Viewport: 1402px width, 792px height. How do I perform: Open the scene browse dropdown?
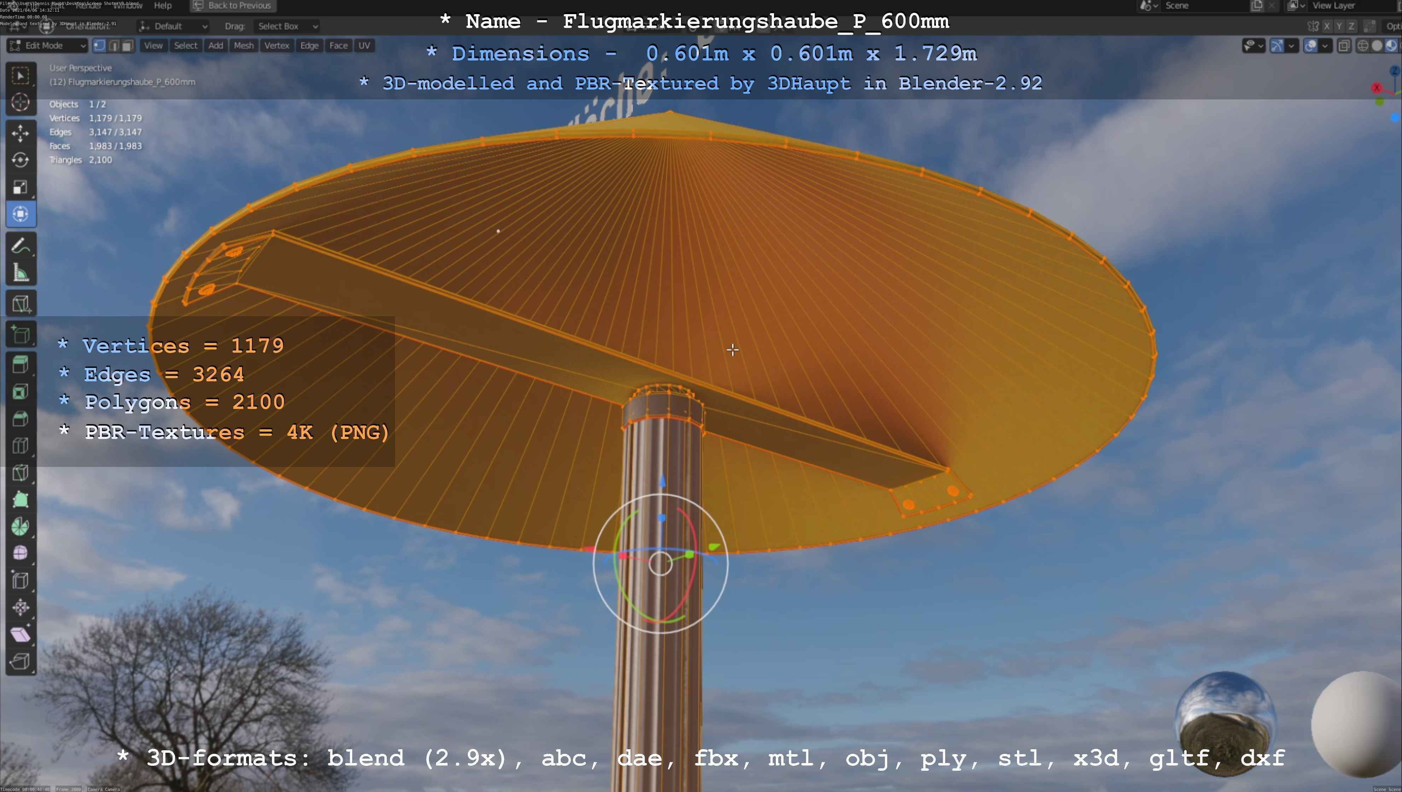(1148, 5)
